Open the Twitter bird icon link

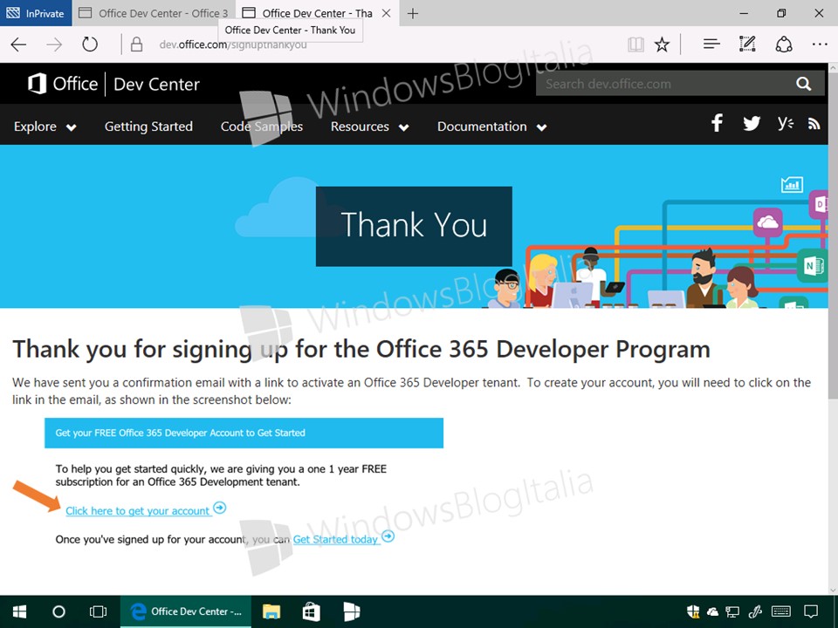[x=751, y=123]
